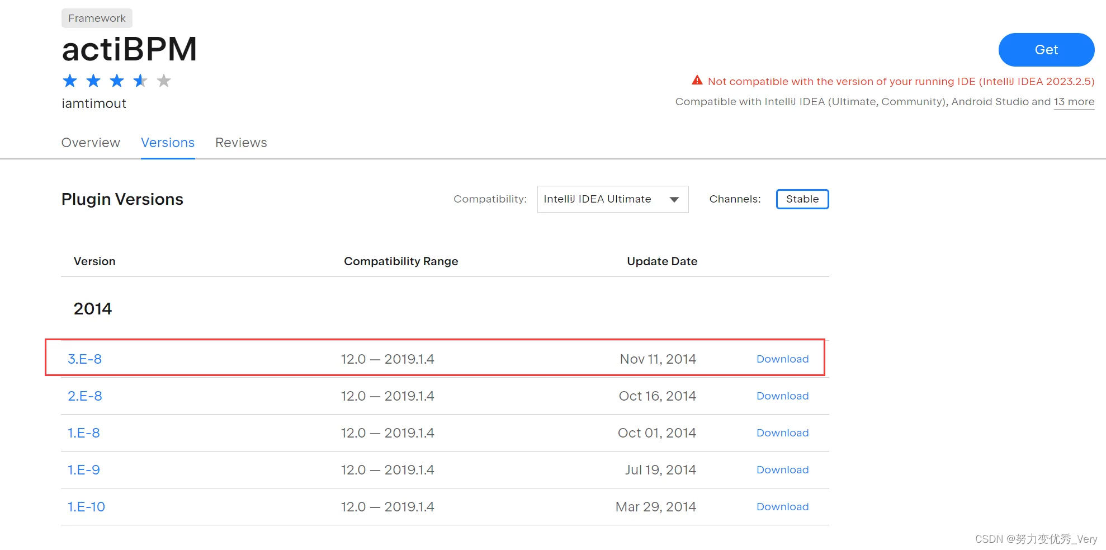Click the red incompatibility warning icon
Image resolution: width=1106 pixels, height=550 pixels.
(x=697, y=81)
